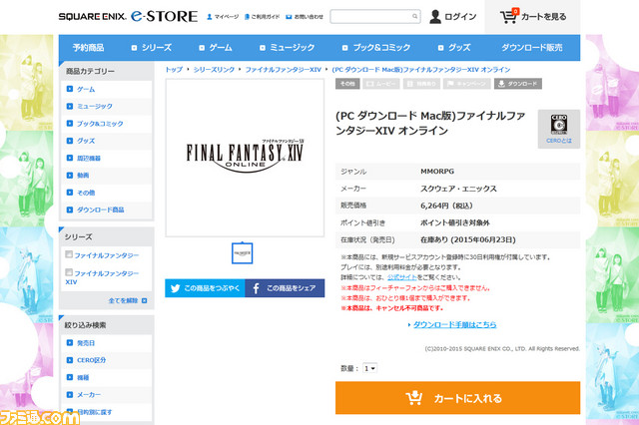The width and height of the screenshot is (639, 425).
Task: Open the 公式サイト link
Action: [x=401, y=277]
